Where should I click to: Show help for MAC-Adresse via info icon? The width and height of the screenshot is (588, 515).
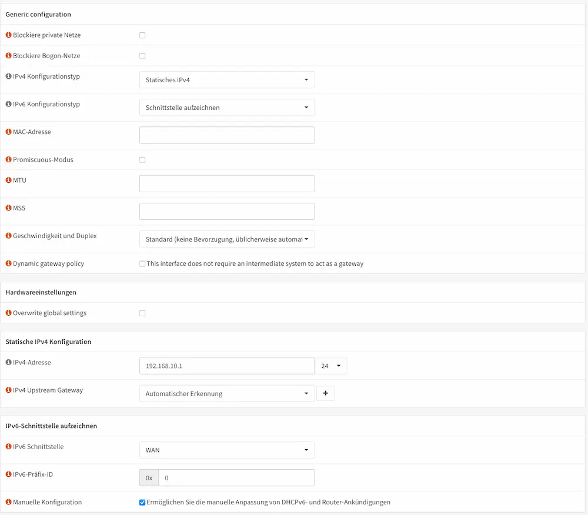(8, 132)
